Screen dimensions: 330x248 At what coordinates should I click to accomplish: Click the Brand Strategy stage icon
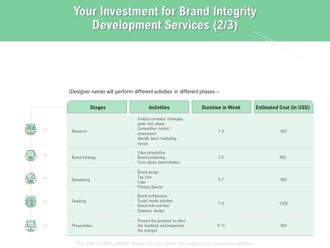coord(31,155)
